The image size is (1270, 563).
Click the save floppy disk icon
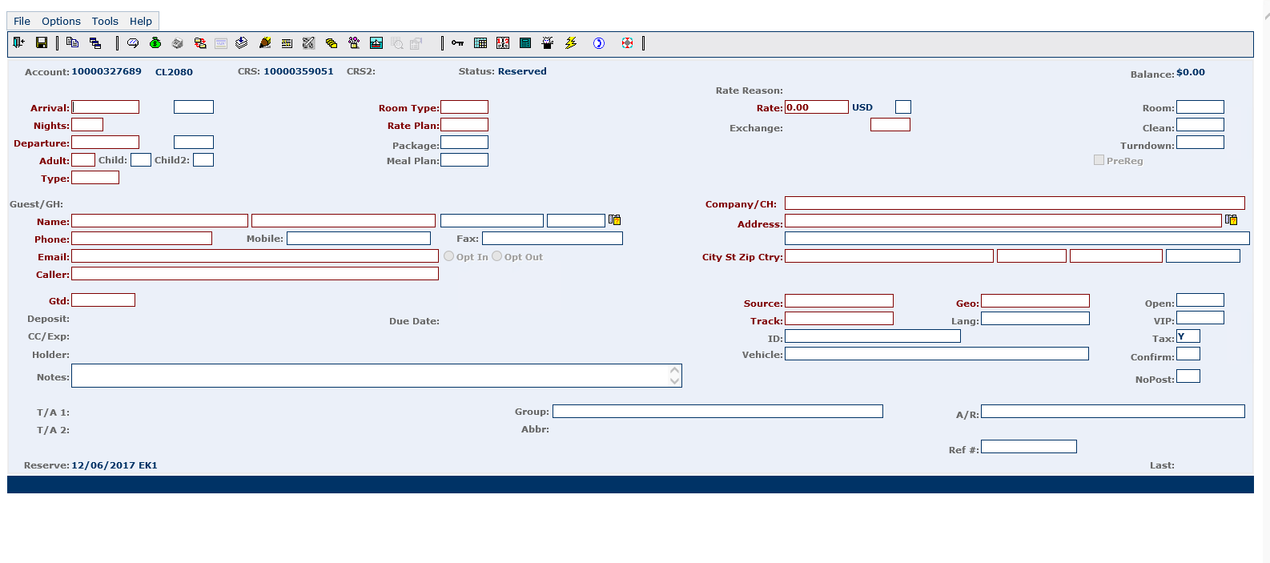pos(42,43)
